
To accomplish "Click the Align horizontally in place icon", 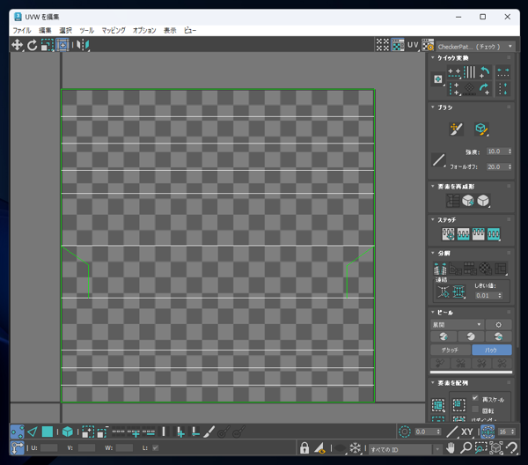I will (x=454, y=72).
